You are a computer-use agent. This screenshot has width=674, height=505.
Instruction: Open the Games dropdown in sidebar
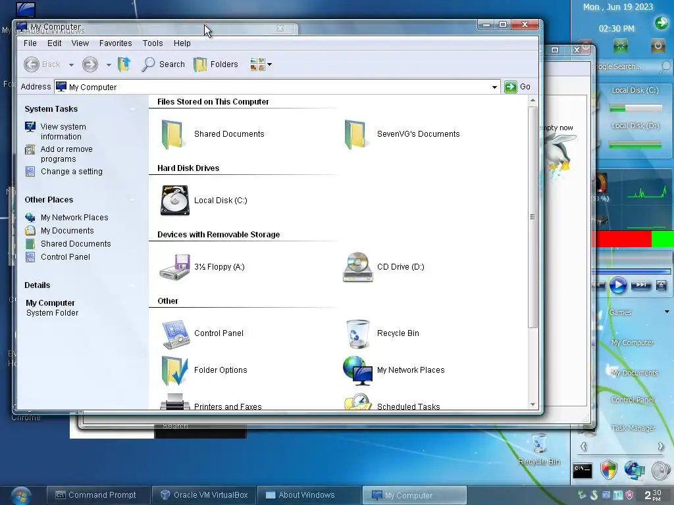tap(667, 312)
